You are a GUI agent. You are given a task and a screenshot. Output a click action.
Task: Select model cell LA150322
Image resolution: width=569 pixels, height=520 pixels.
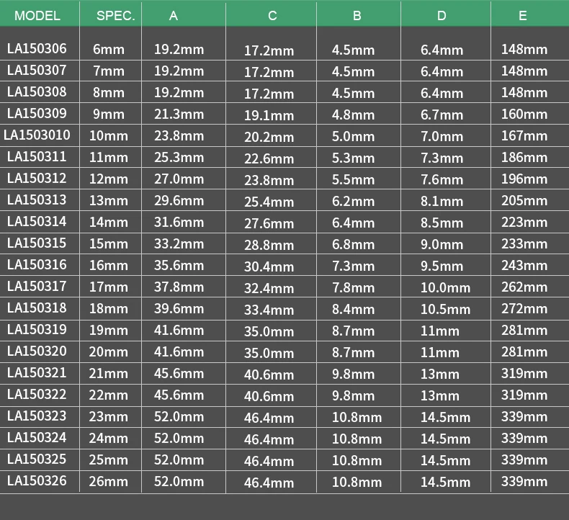click(x=37, y=395)
